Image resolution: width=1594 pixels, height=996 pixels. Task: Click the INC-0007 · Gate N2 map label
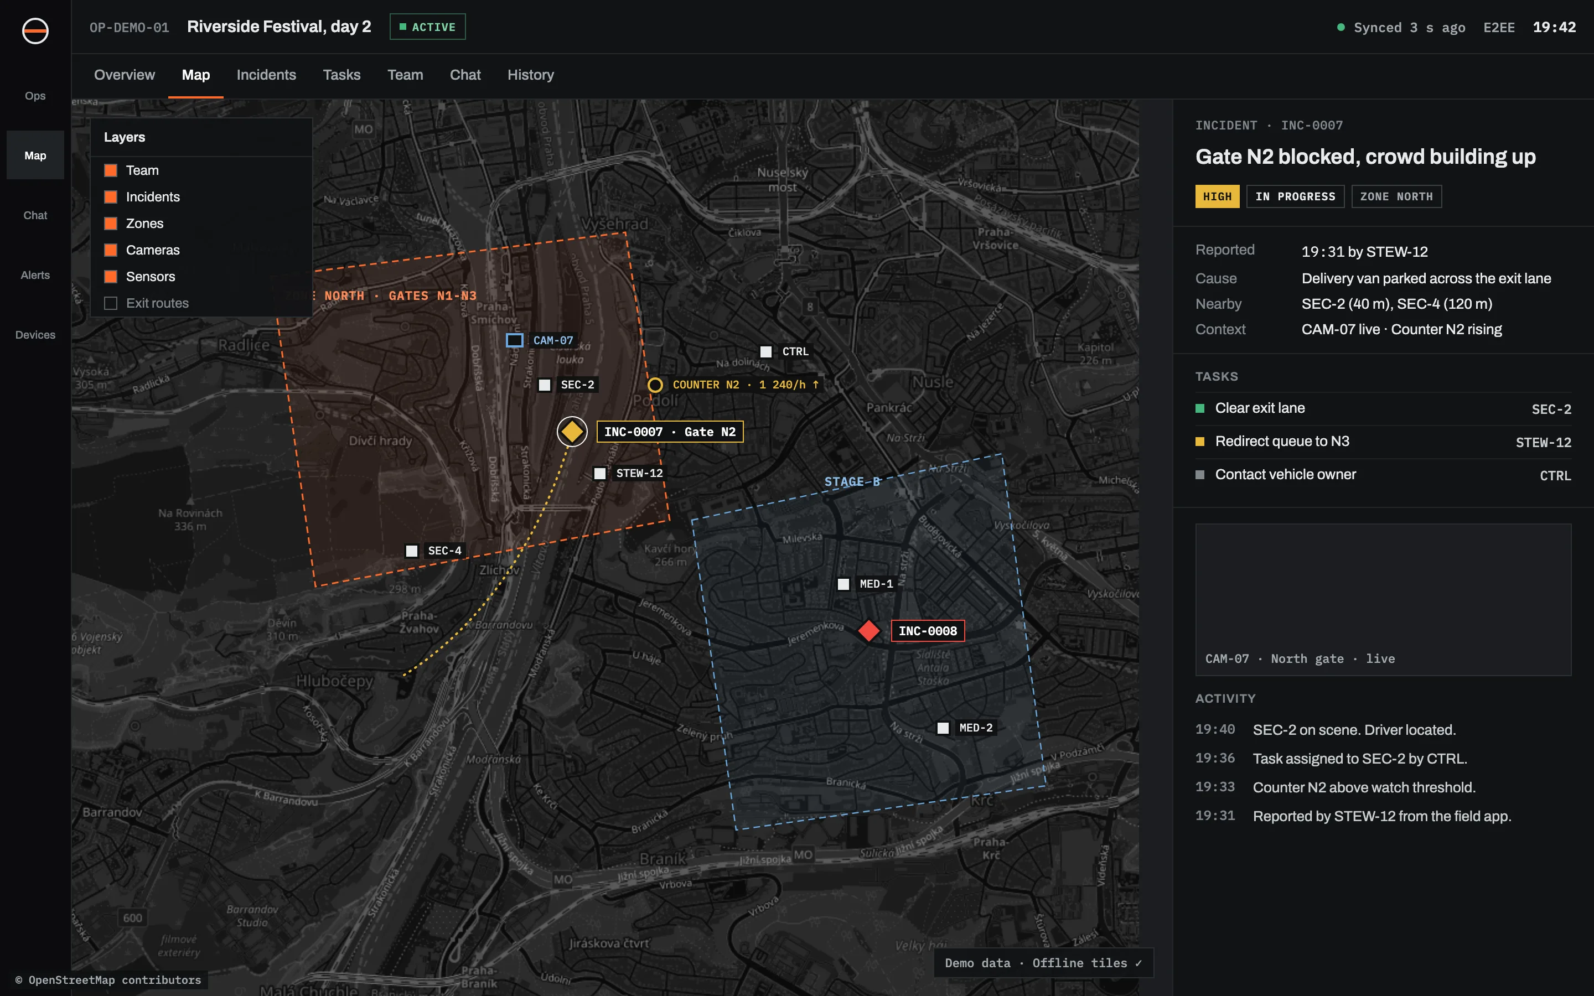[x=670, y=432]
